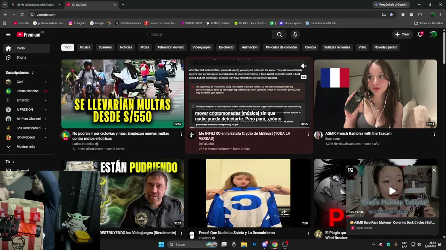Filter by Televisión en Perú chip
446x250 pixels.
pos(171,47)
